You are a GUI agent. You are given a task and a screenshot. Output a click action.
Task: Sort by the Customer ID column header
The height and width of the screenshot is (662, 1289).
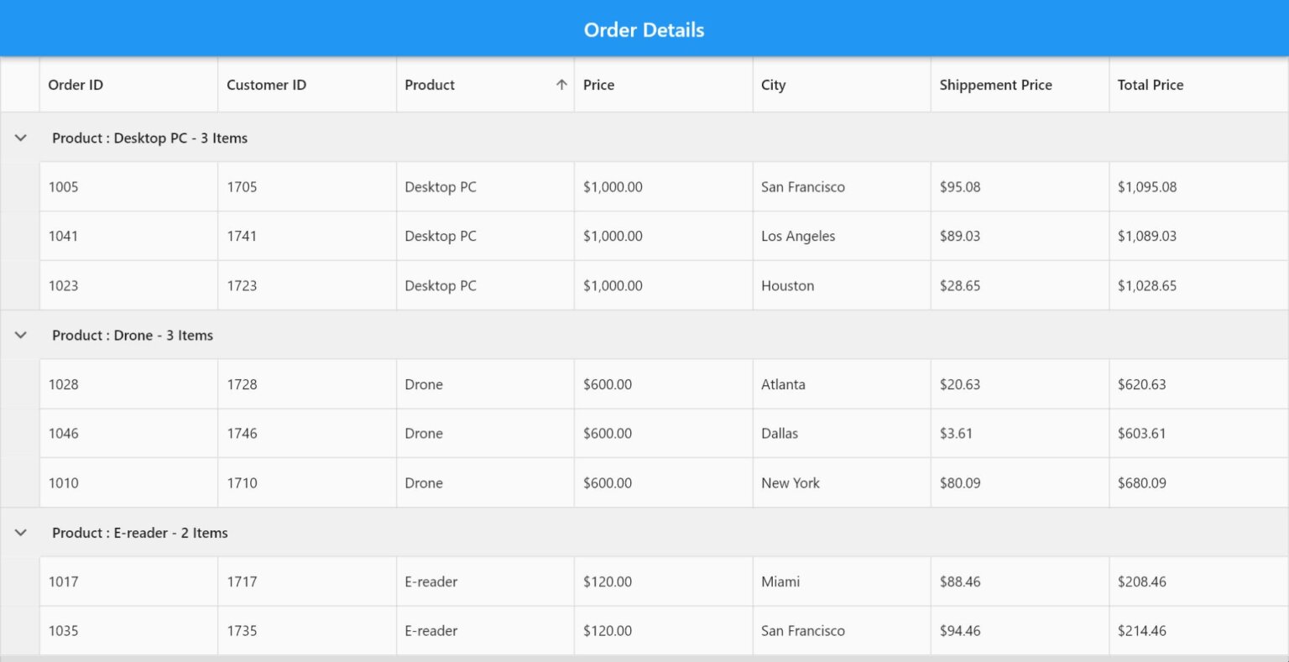266,85
